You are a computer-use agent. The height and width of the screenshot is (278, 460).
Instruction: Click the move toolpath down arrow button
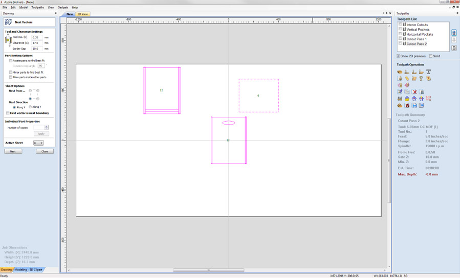click(454, 40)
